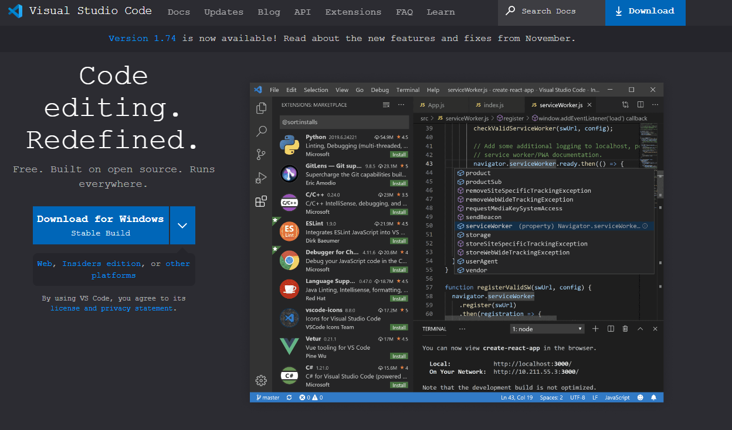The height and width of the screenshot is (430, 732).
Task: Expand the download options chevron button
Action: [182, 225]
